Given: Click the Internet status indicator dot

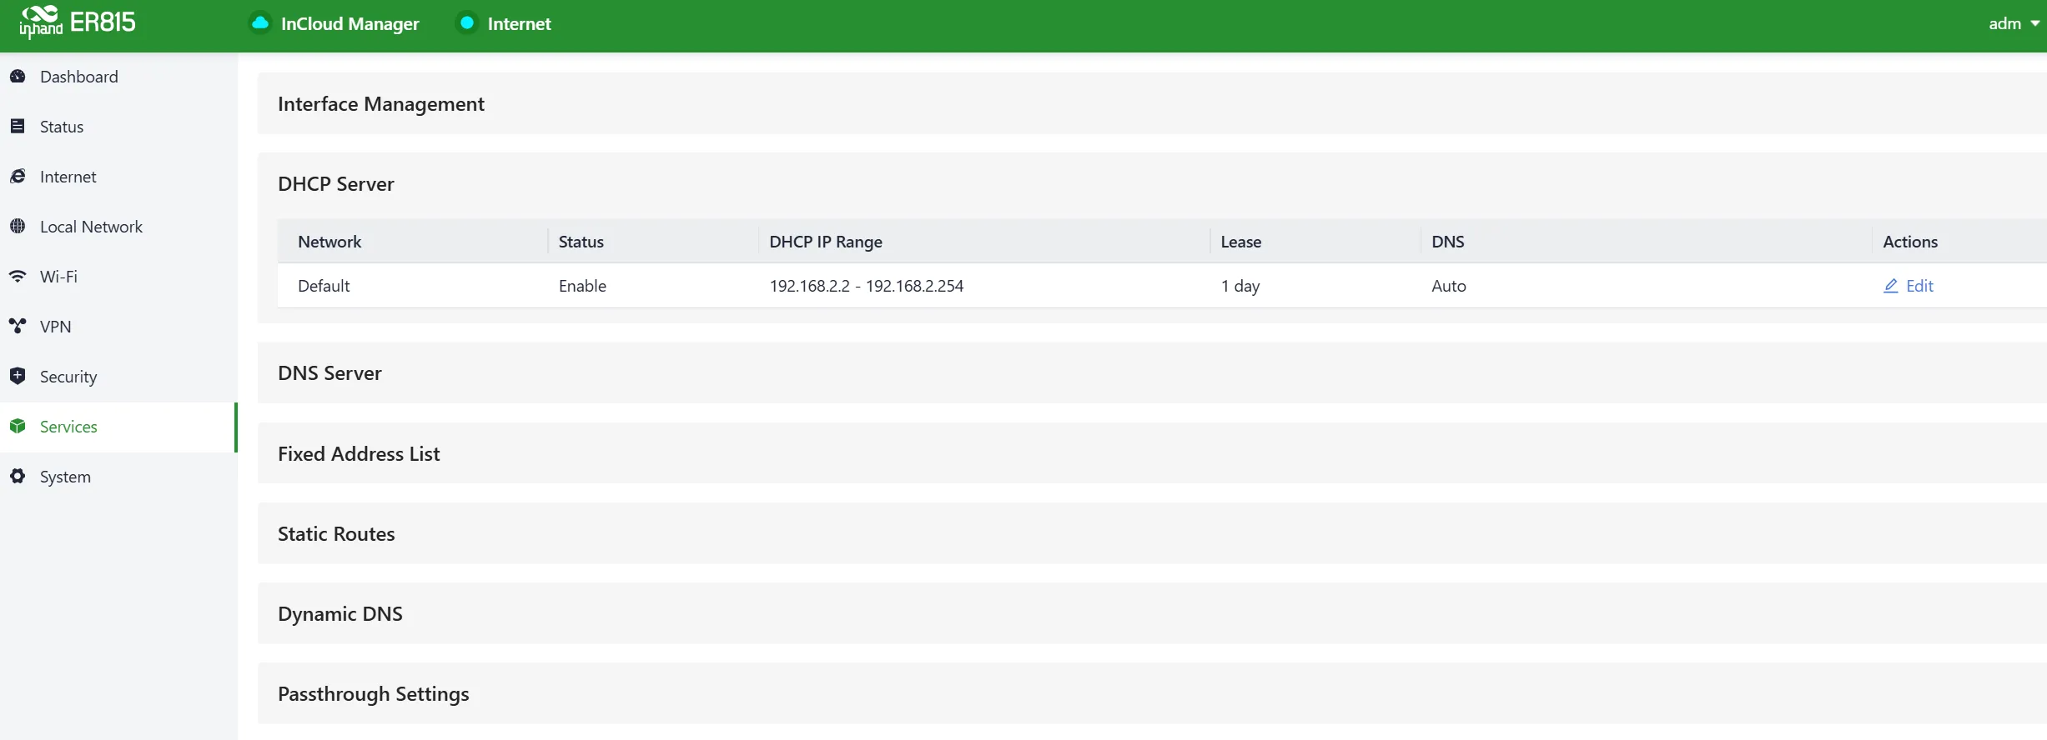Looking at the screenshot, I should [x=467, y=23].
